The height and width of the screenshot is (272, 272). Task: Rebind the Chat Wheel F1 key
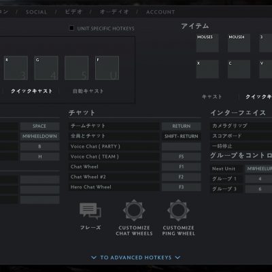click(182, 167)
